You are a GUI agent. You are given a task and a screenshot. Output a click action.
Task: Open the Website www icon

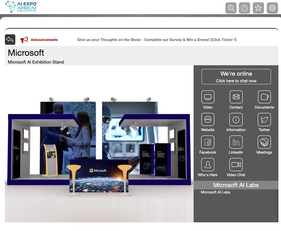(x=208, y=120)
